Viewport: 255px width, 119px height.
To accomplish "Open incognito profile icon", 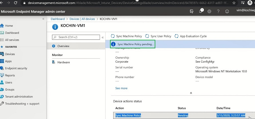I will tap(250, 3).
